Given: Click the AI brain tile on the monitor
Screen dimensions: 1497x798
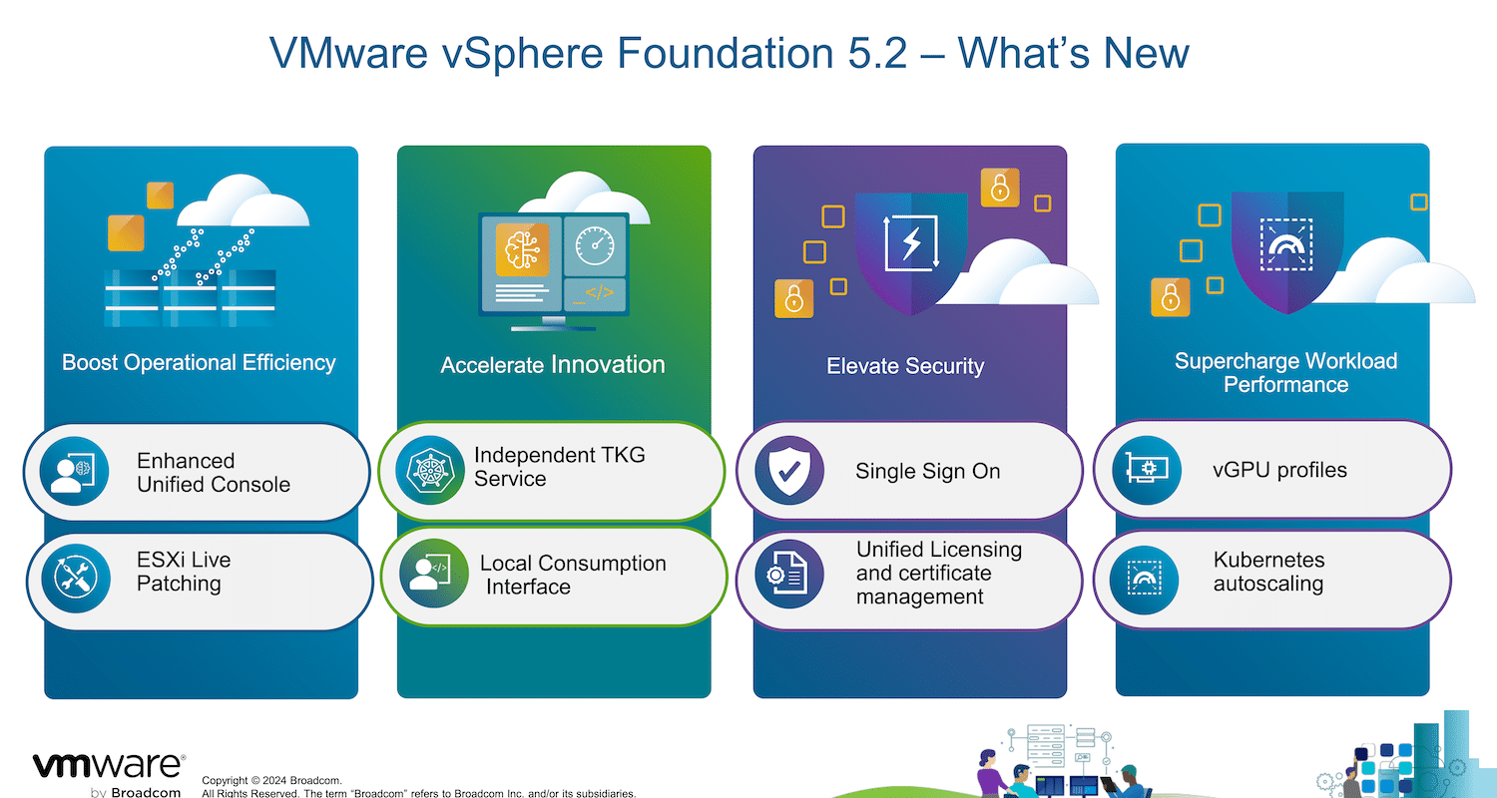Looking at the screenshot, I should pos(523,247).
